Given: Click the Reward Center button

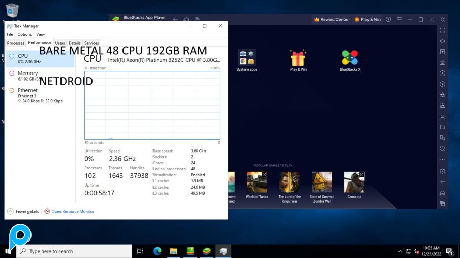Looking at the screenshot, I should [x=331, y=19].
